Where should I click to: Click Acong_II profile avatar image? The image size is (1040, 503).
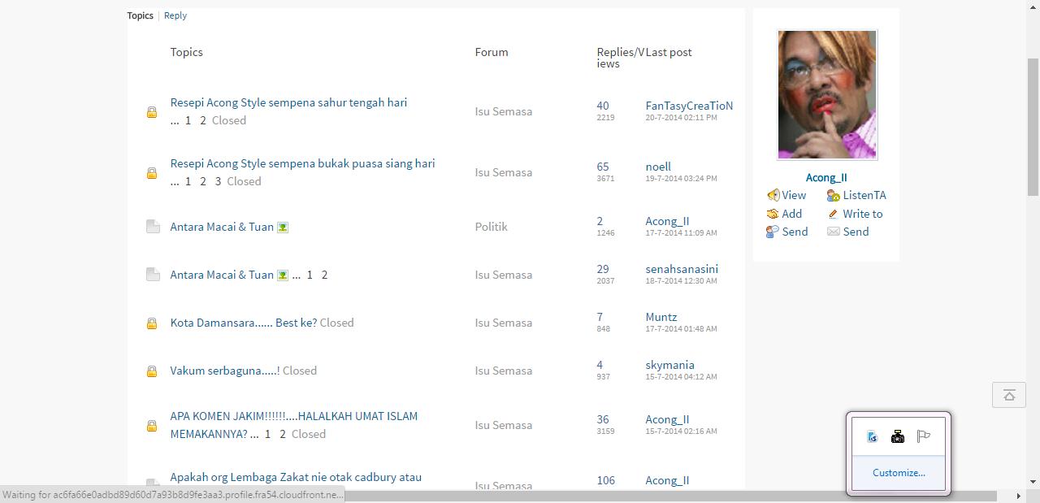pyautogui.click(x=826, y=95)
